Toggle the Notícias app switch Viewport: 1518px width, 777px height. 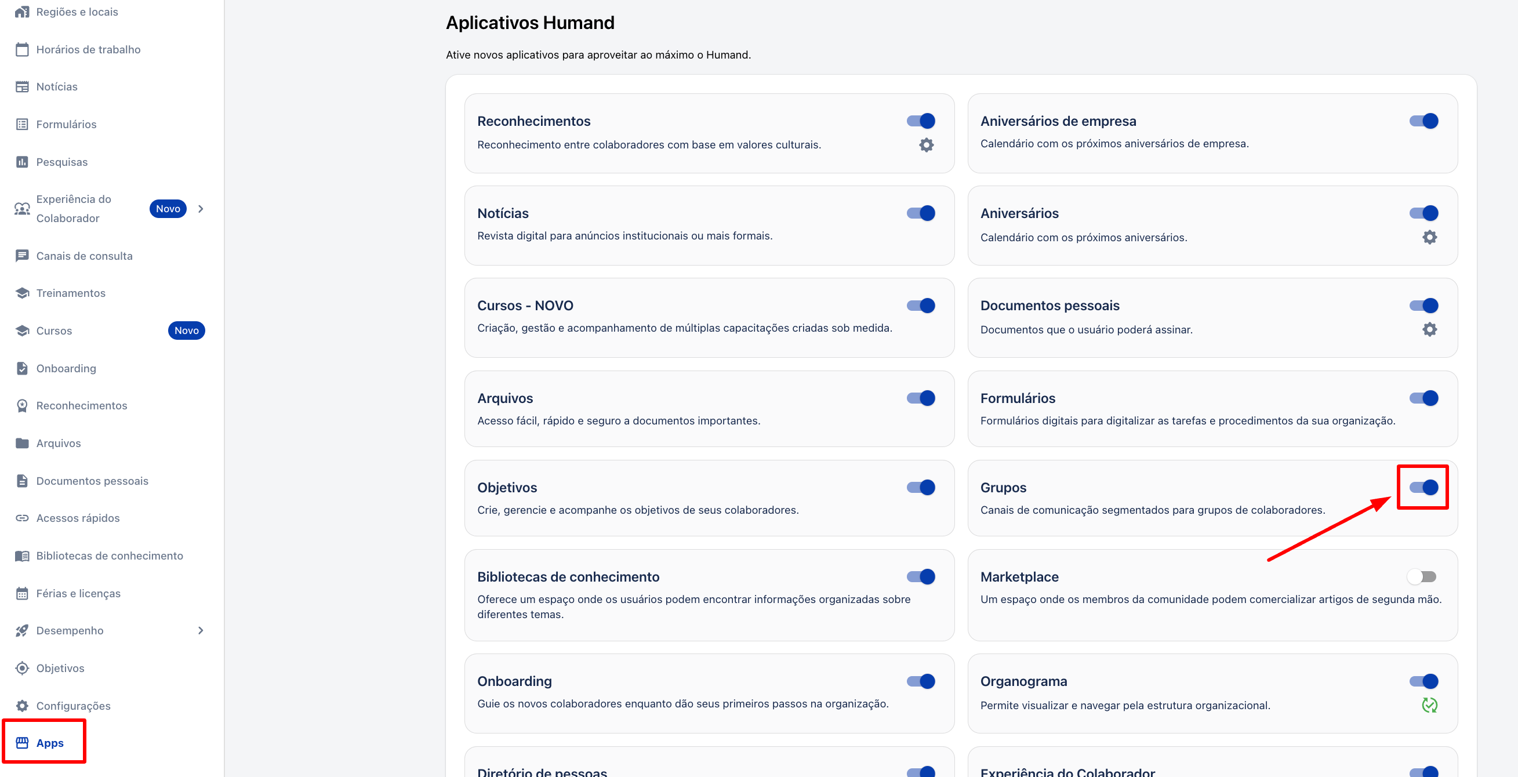[x=920, y=213]
